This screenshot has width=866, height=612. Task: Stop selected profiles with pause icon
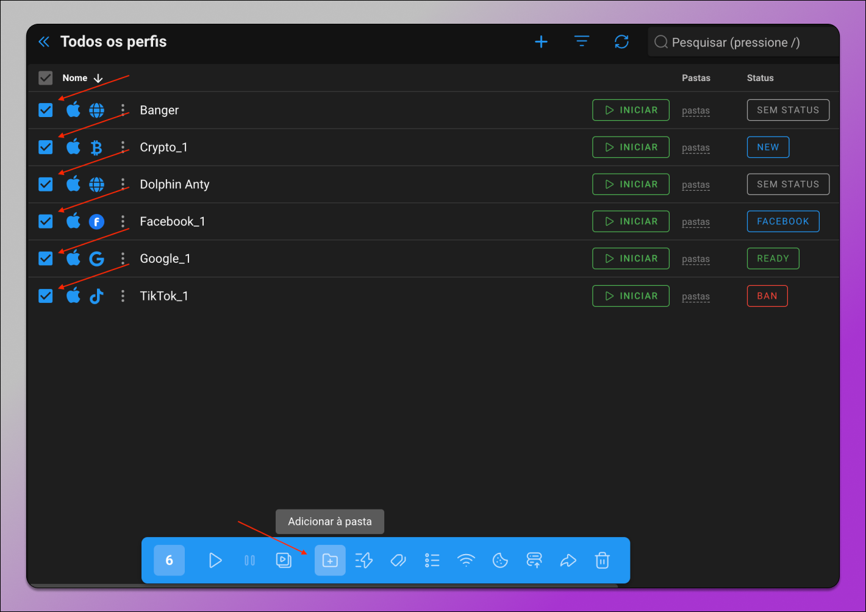tap(249, 560)
